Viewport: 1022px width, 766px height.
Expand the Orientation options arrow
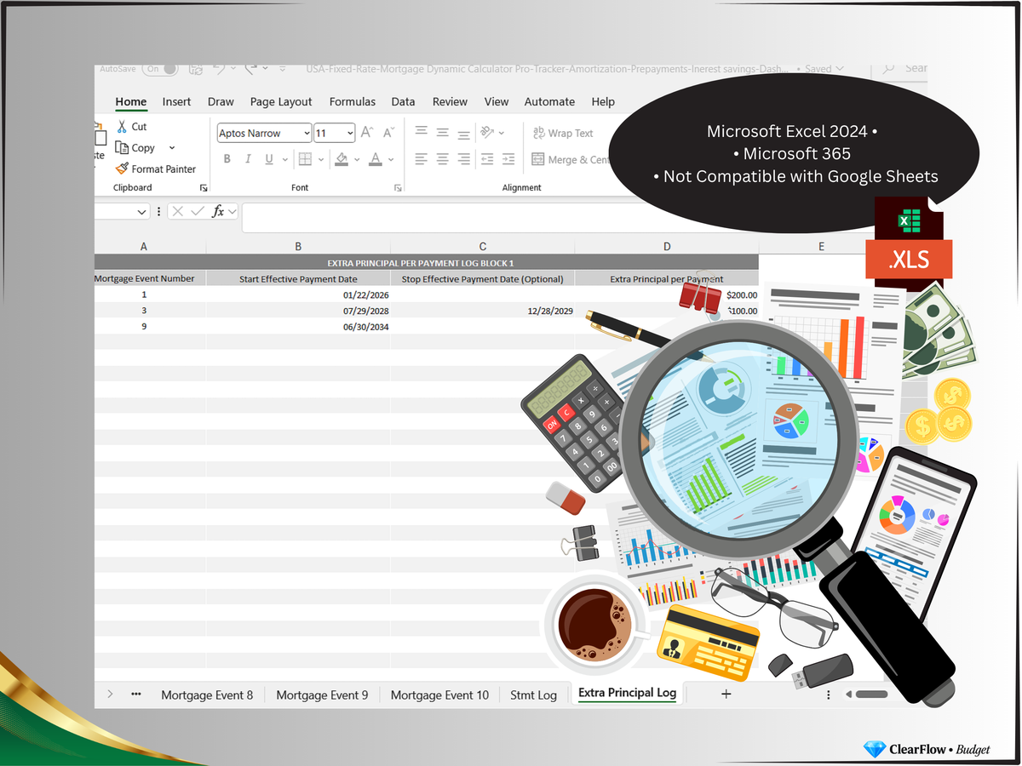point(501,133)
